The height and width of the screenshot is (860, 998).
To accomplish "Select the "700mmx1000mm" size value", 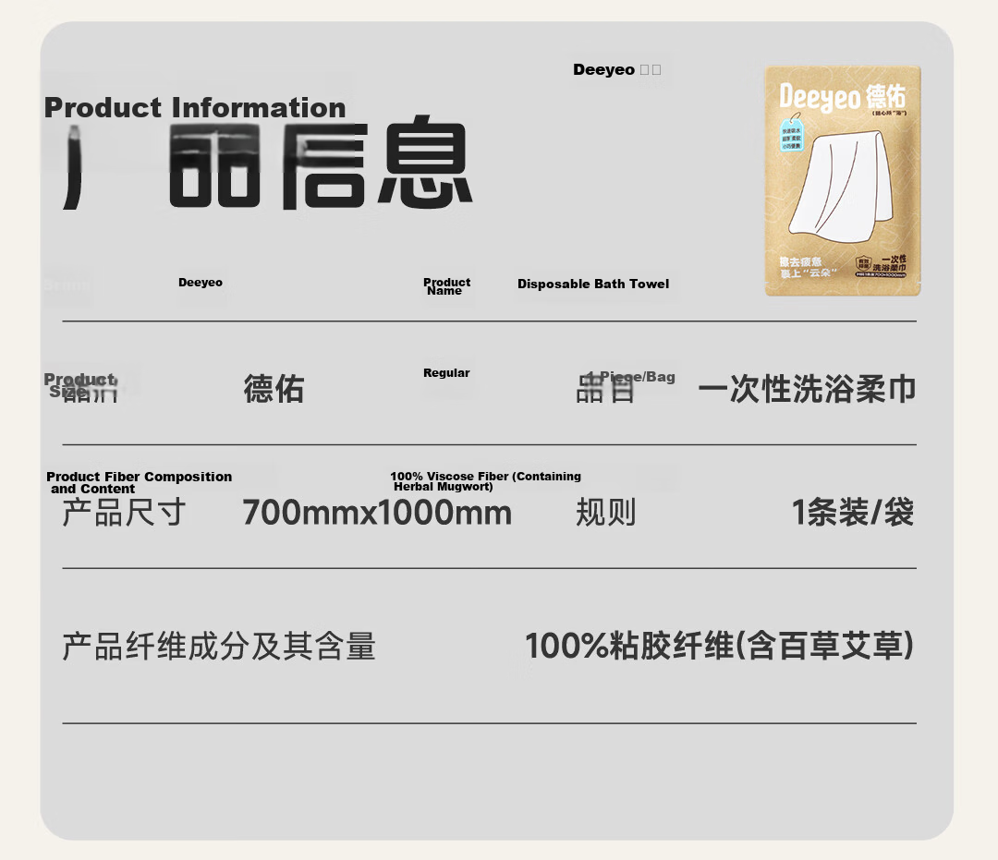I will coord(377,513).
